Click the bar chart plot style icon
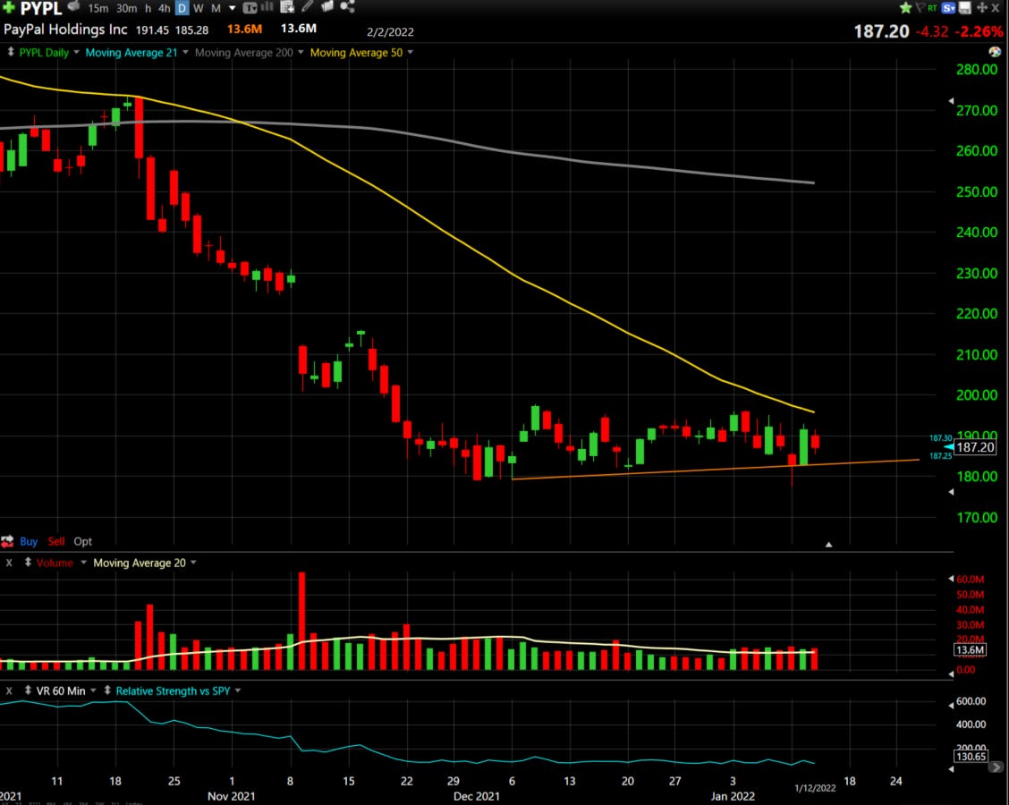The image size is (1009, 805). pos(267,7)
